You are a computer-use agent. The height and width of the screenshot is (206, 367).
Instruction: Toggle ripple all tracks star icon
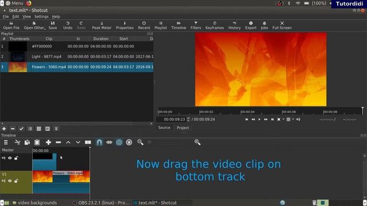click(129, 142)
